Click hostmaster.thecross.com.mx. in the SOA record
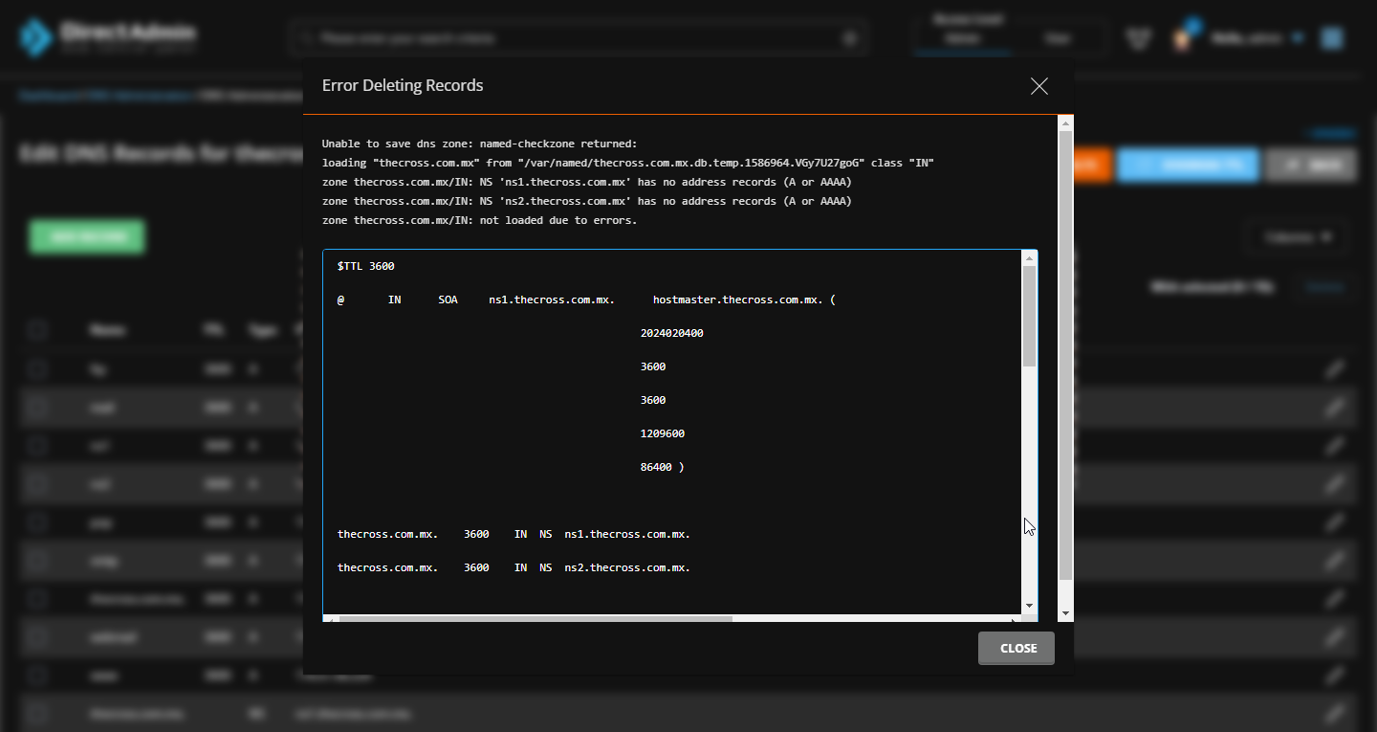 (x=738, y=299)
